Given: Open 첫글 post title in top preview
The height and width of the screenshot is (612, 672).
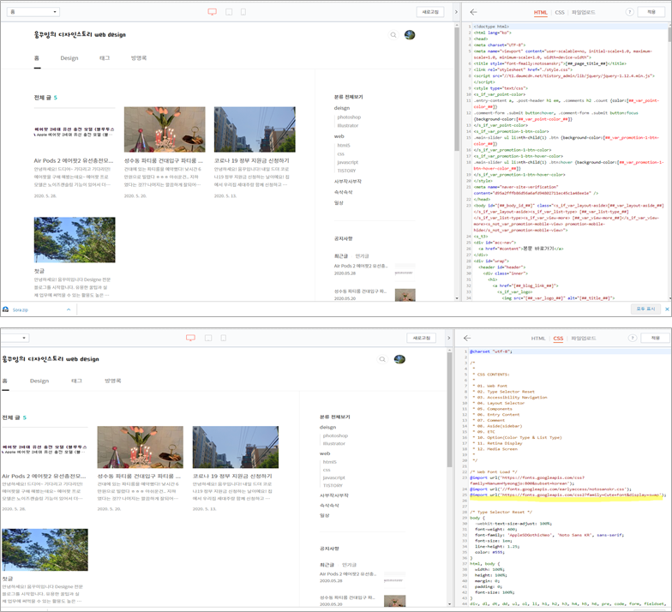Looking at the screenshot, I should [39, 271].
